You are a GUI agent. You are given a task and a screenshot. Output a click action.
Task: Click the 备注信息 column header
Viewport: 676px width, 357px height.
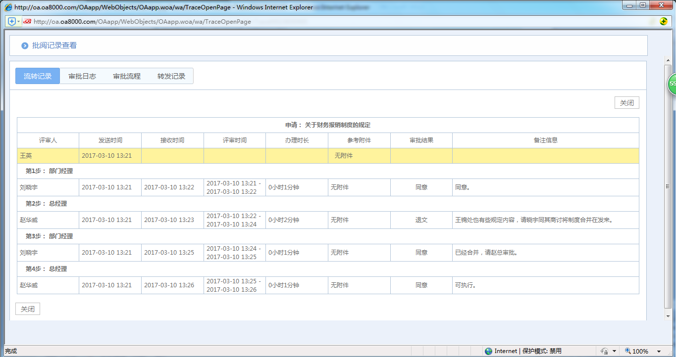pos(546,140)
